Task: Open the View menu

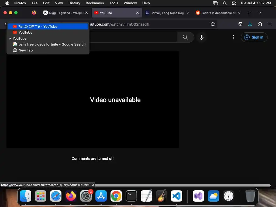Action: tap(59, 3)
